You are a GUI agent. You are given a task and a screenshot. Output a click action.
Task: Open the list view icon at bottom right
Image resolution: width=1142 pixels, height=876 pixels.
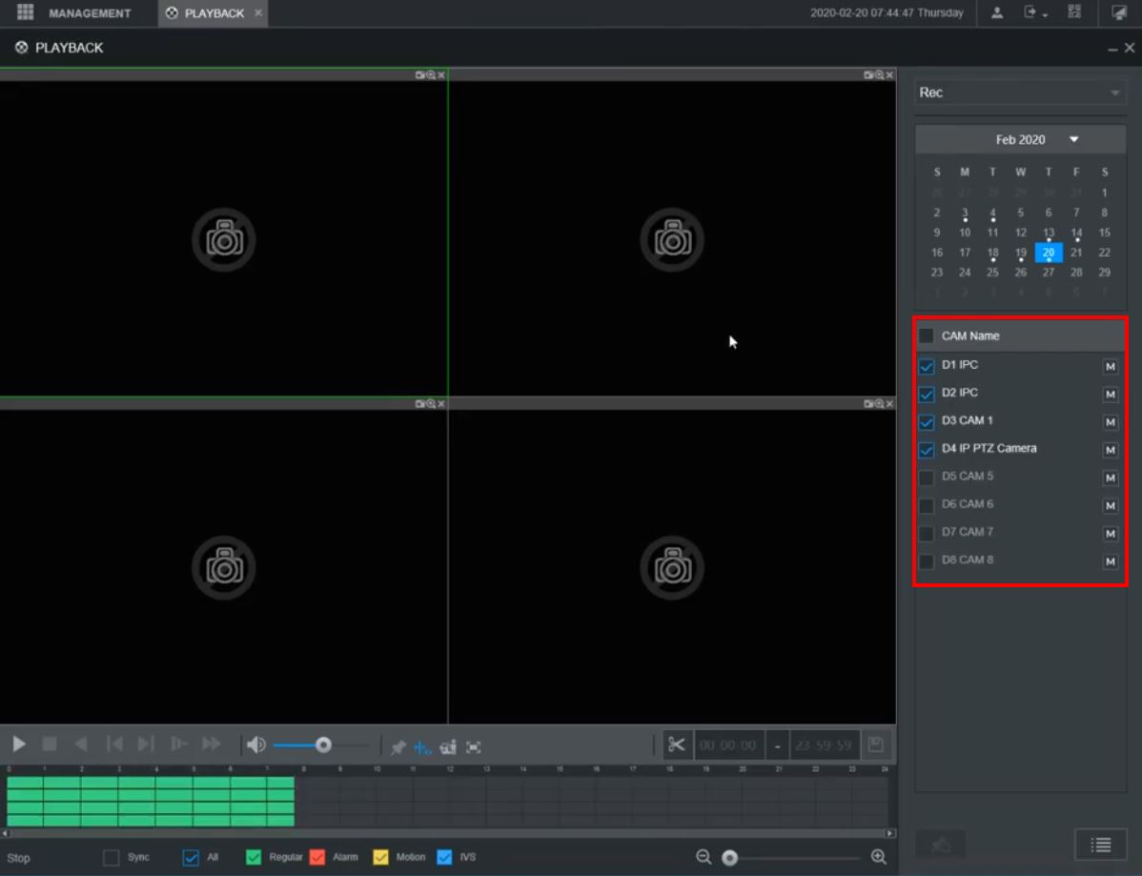point(1101,845)
